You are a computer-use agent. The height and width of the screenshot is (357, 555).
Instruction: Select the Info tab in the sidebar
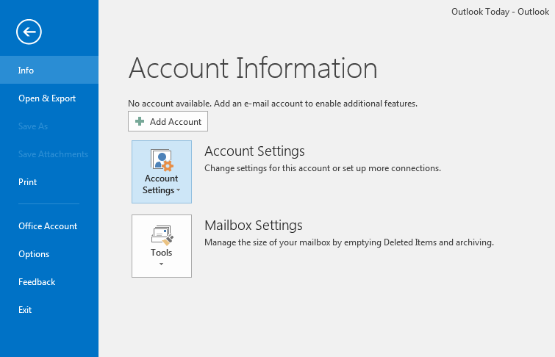click(26, 71)
